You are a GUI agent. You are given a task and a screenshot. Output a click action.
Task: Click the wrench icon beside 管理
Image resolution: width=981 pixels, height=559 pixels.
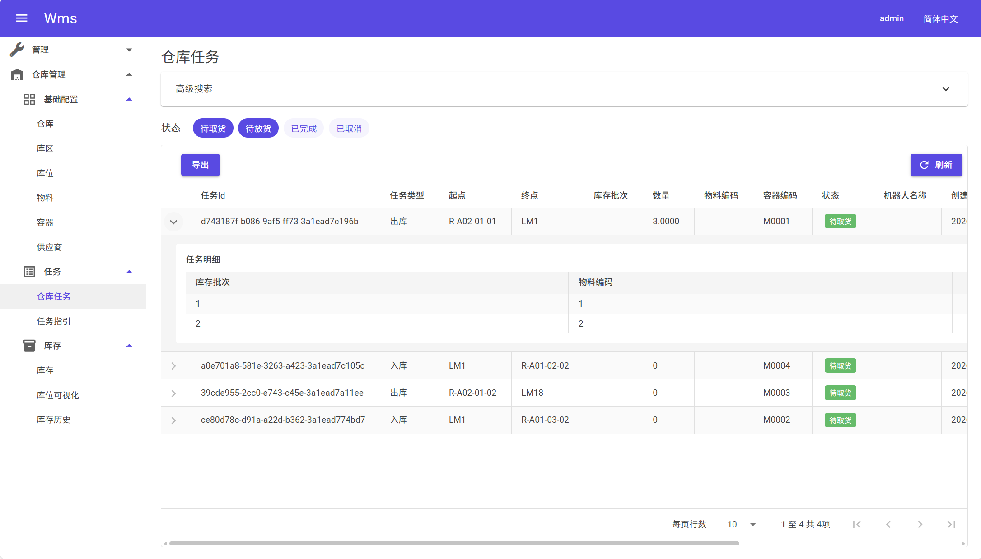coord(17,50)
